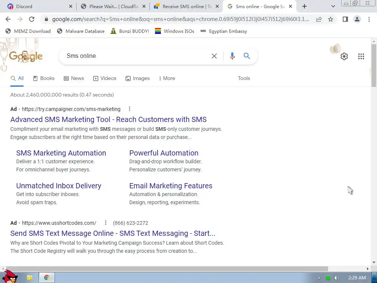Go forward in browser history
The height and width of the screenshot is (283, 377).
pos(20,19)
